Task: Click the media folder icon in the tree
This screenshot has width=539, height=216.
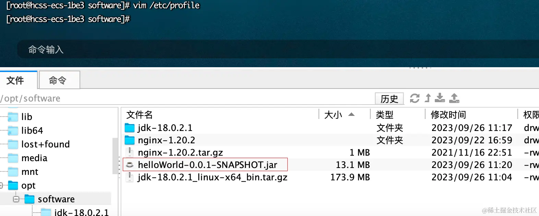Action: 13,158
